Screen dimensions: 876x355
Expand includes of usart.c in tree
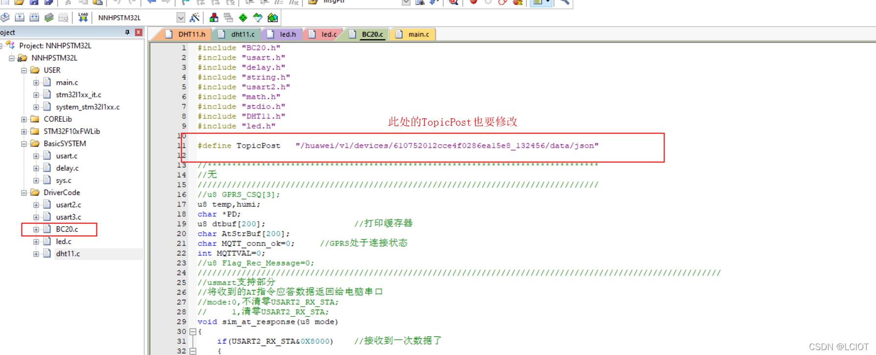pyautogui.click(x=36, y=156)
